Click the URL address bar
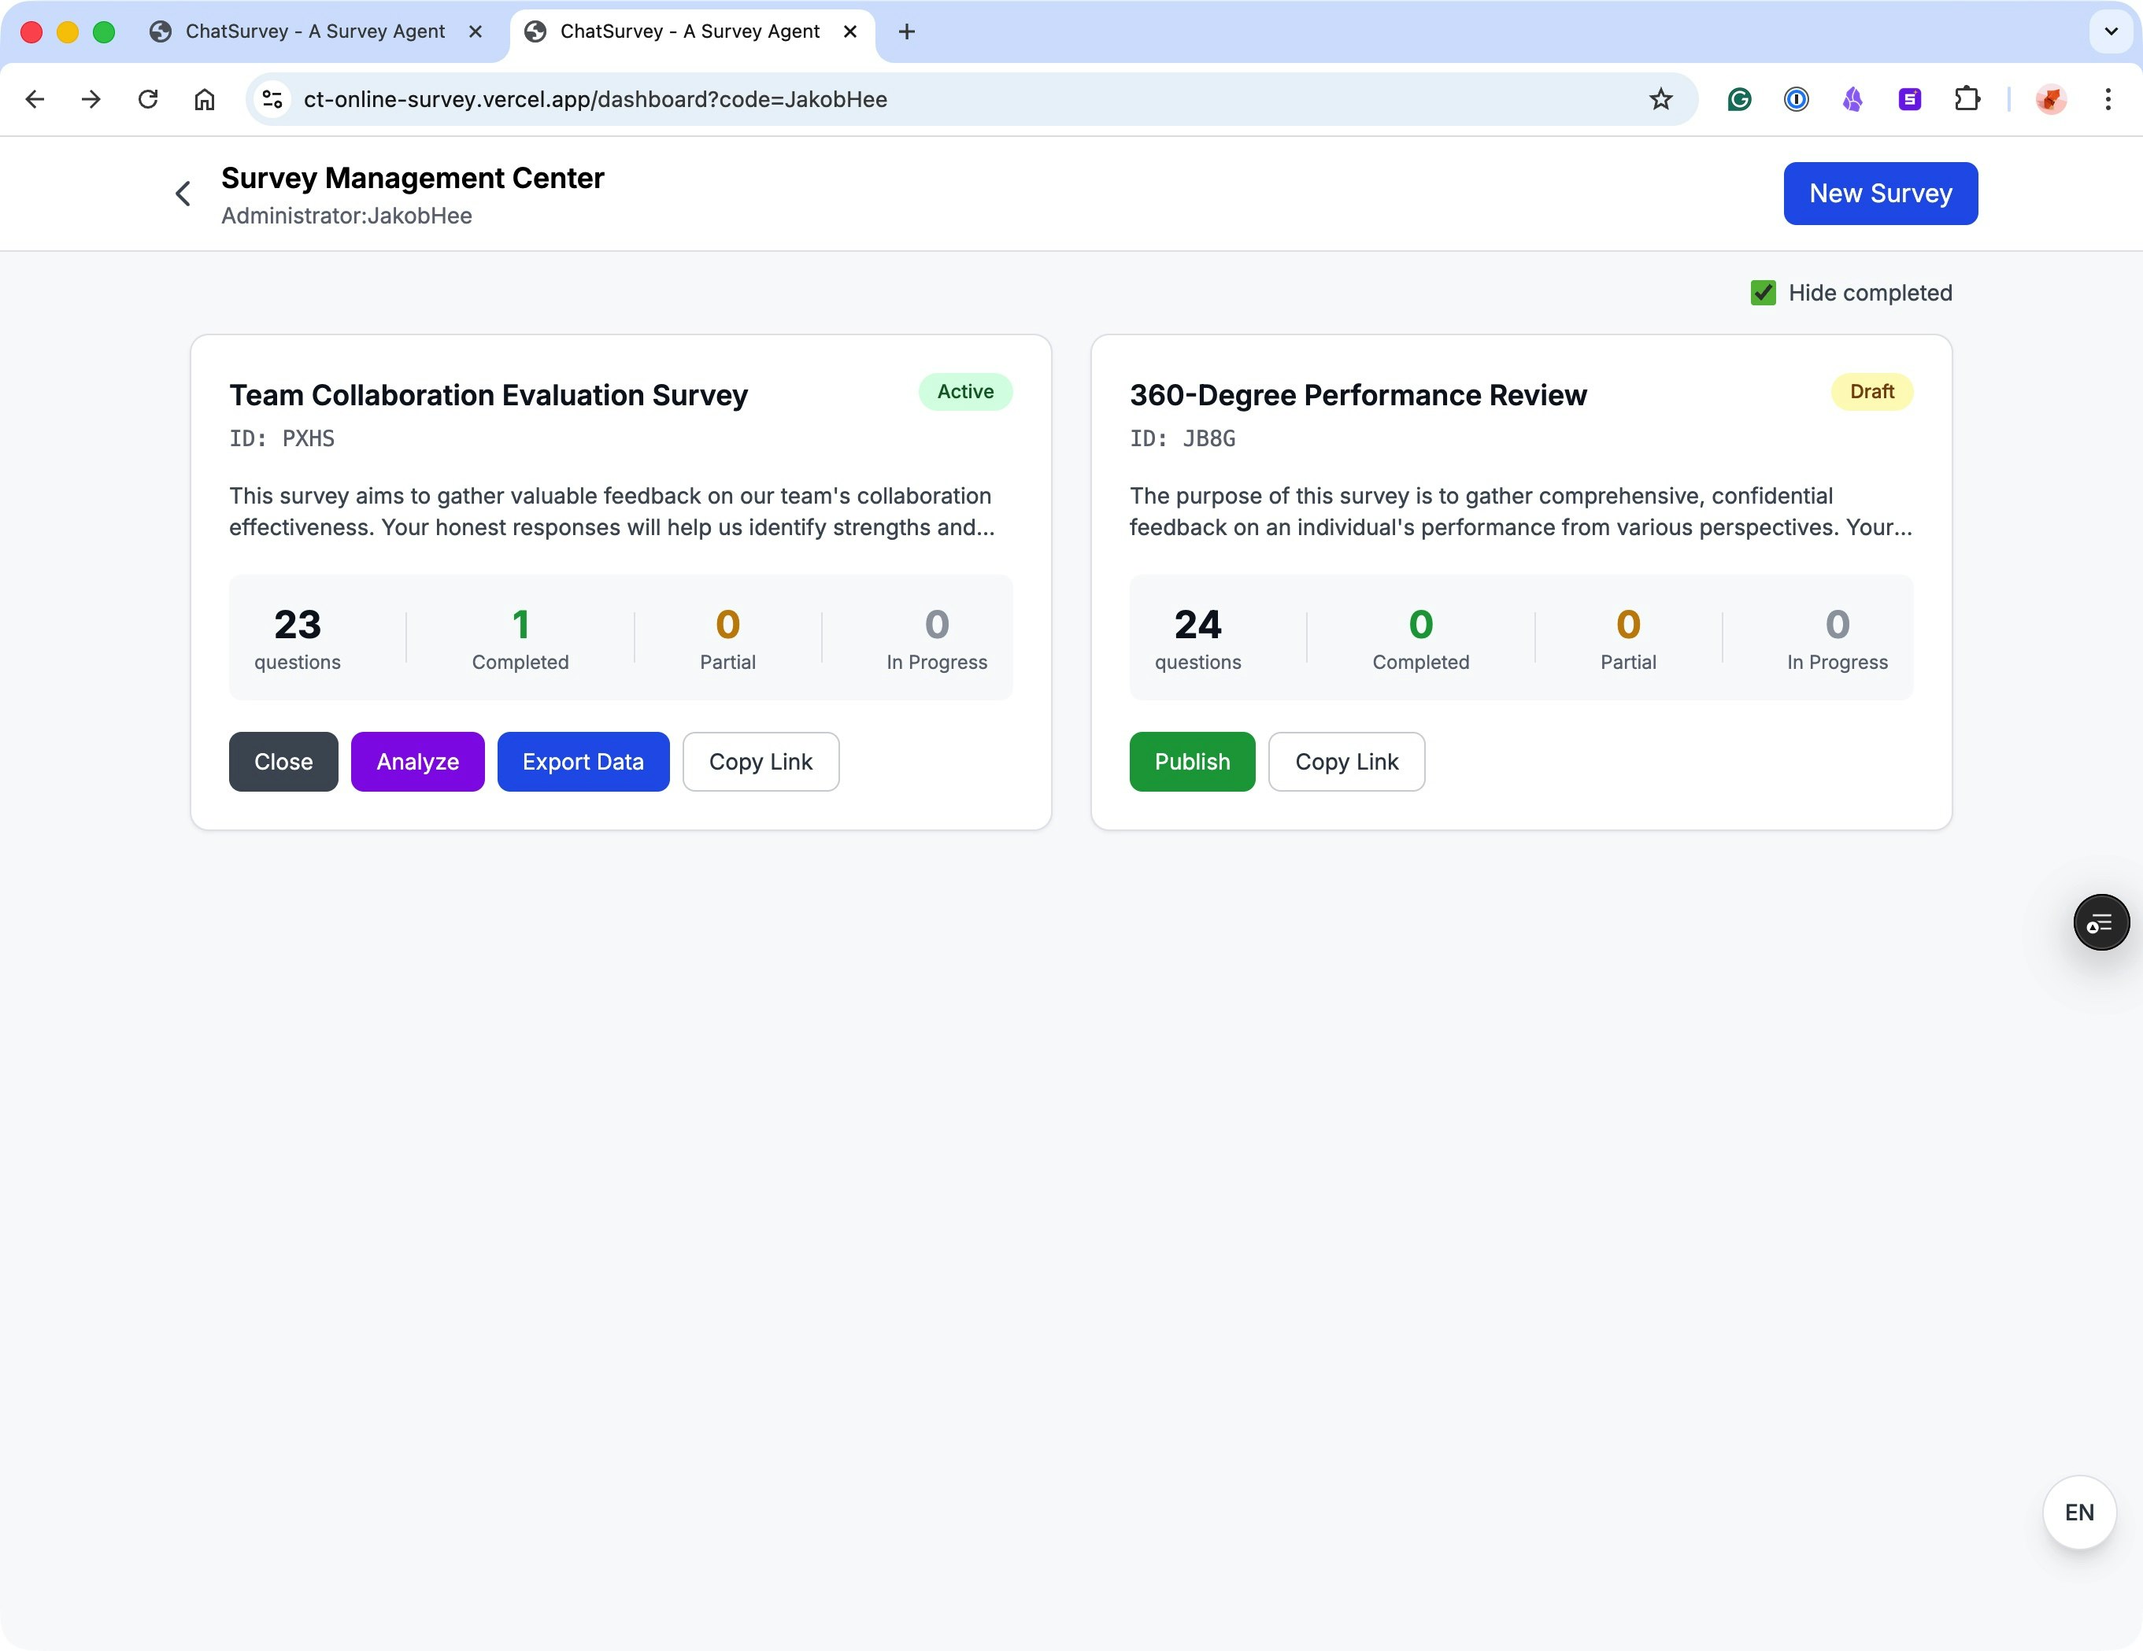Screen dimensions: 2143x1651 click(883, 99)
